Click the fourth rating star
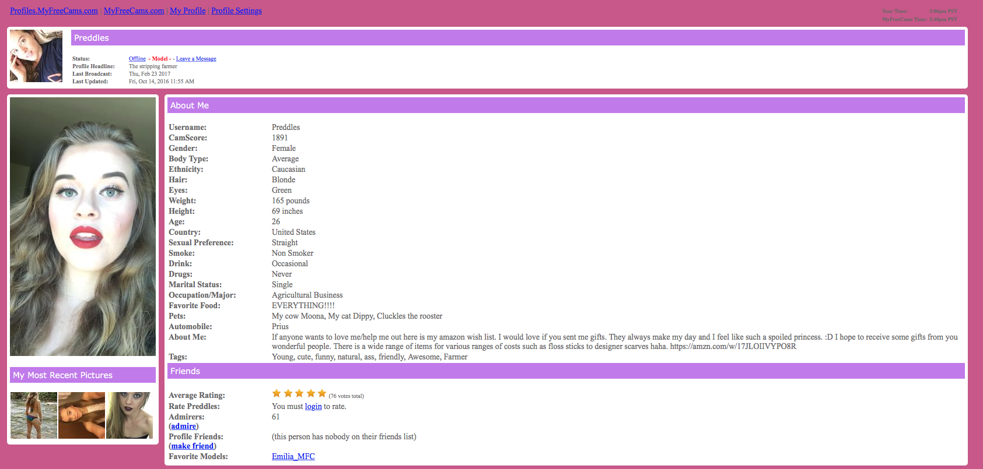Screen dimensions: 983x469 click(x=310, y=393)
